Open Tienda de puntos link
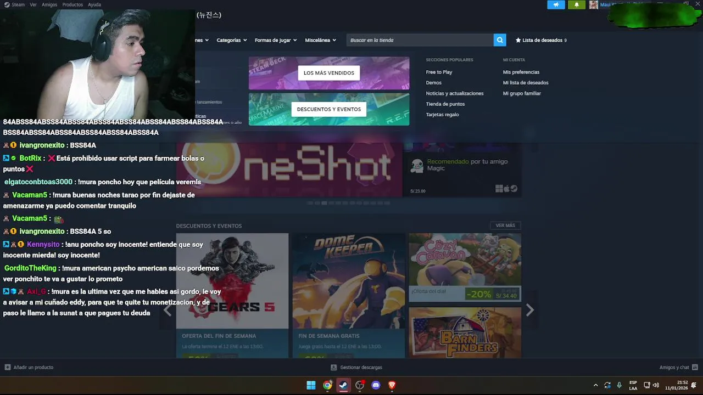Image resolution: width=703 pixels, height=395 pixels. [x=445, y=104]
